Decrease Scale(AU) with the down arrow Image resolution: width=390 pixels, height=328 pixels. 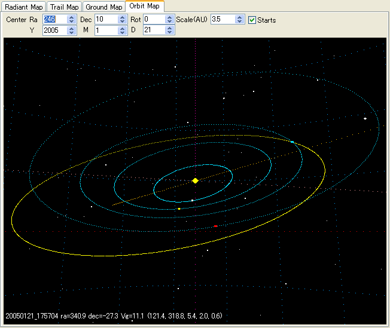[x=239, y=22]
